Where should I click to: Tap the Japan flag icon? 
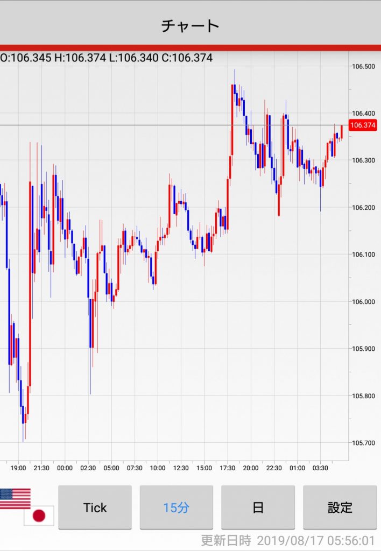tap(39, 516)
